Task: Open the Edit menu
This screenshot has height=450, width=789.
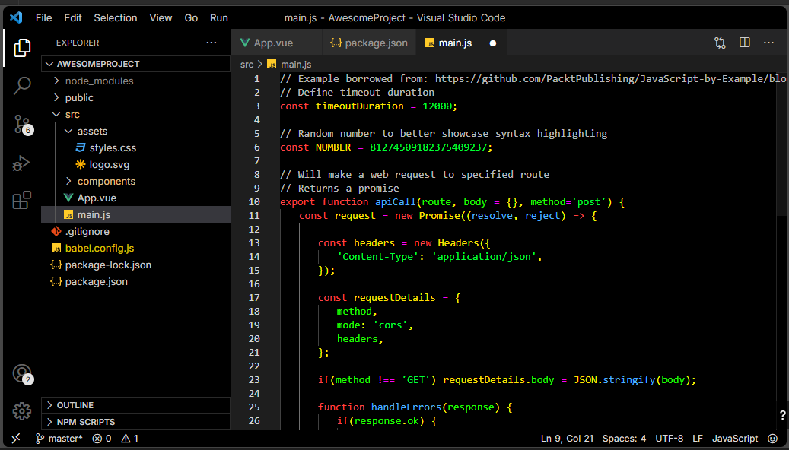Action: click(73, 17)
